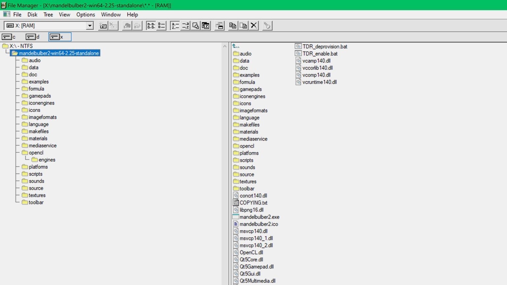This screenshot has height=285, width=507.
Task: Click the Connect Network Drive toolbar icon
Action: [103, 26]
